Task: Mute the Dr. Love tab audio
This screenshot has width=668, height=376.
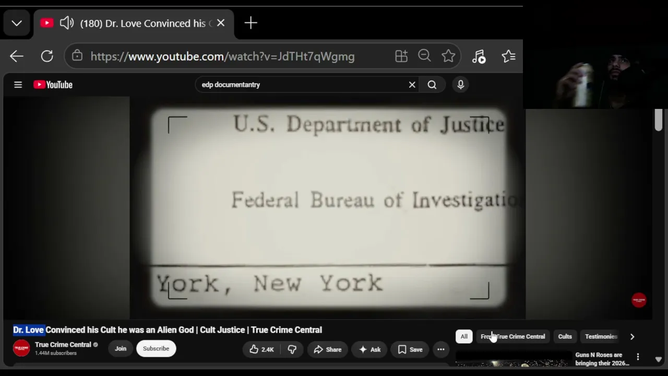Action: (66, 23)
